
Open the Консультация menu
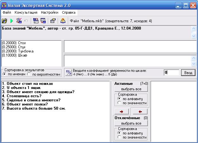[26, 12]
